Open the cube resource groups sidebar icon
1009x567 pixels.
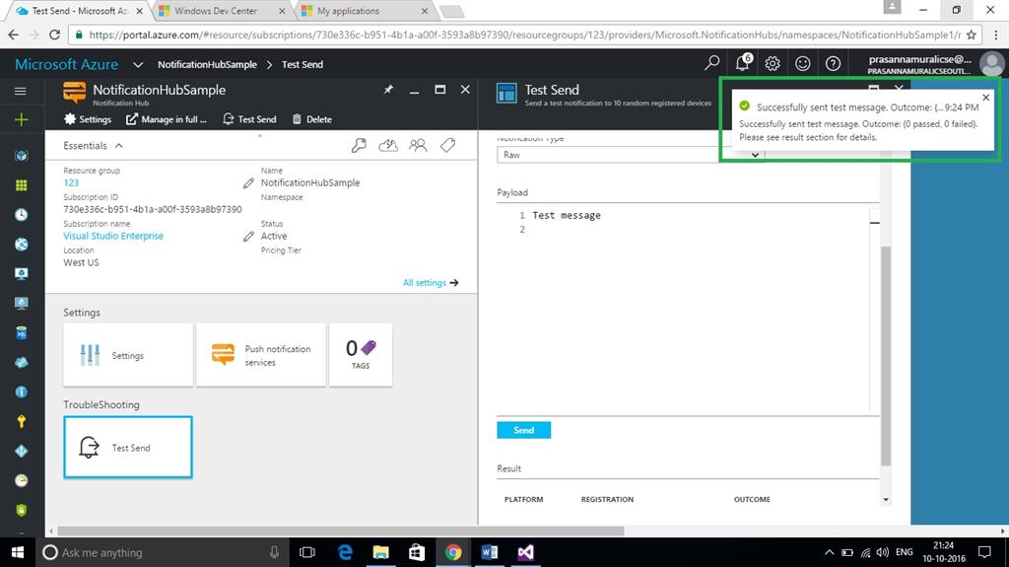tap(22, 156)
